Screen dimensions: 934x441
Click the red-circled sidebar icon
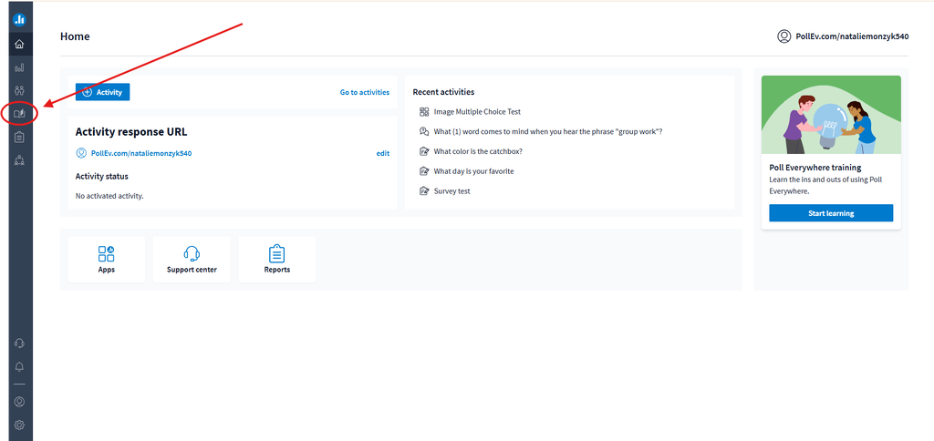point(19,114)
